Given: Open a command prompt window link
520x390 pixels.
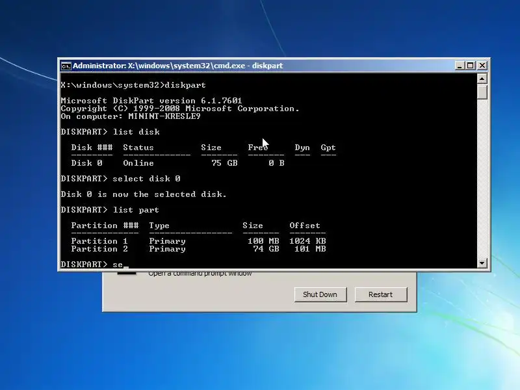Looking at the screenshot, I should [x=200, y=274].
